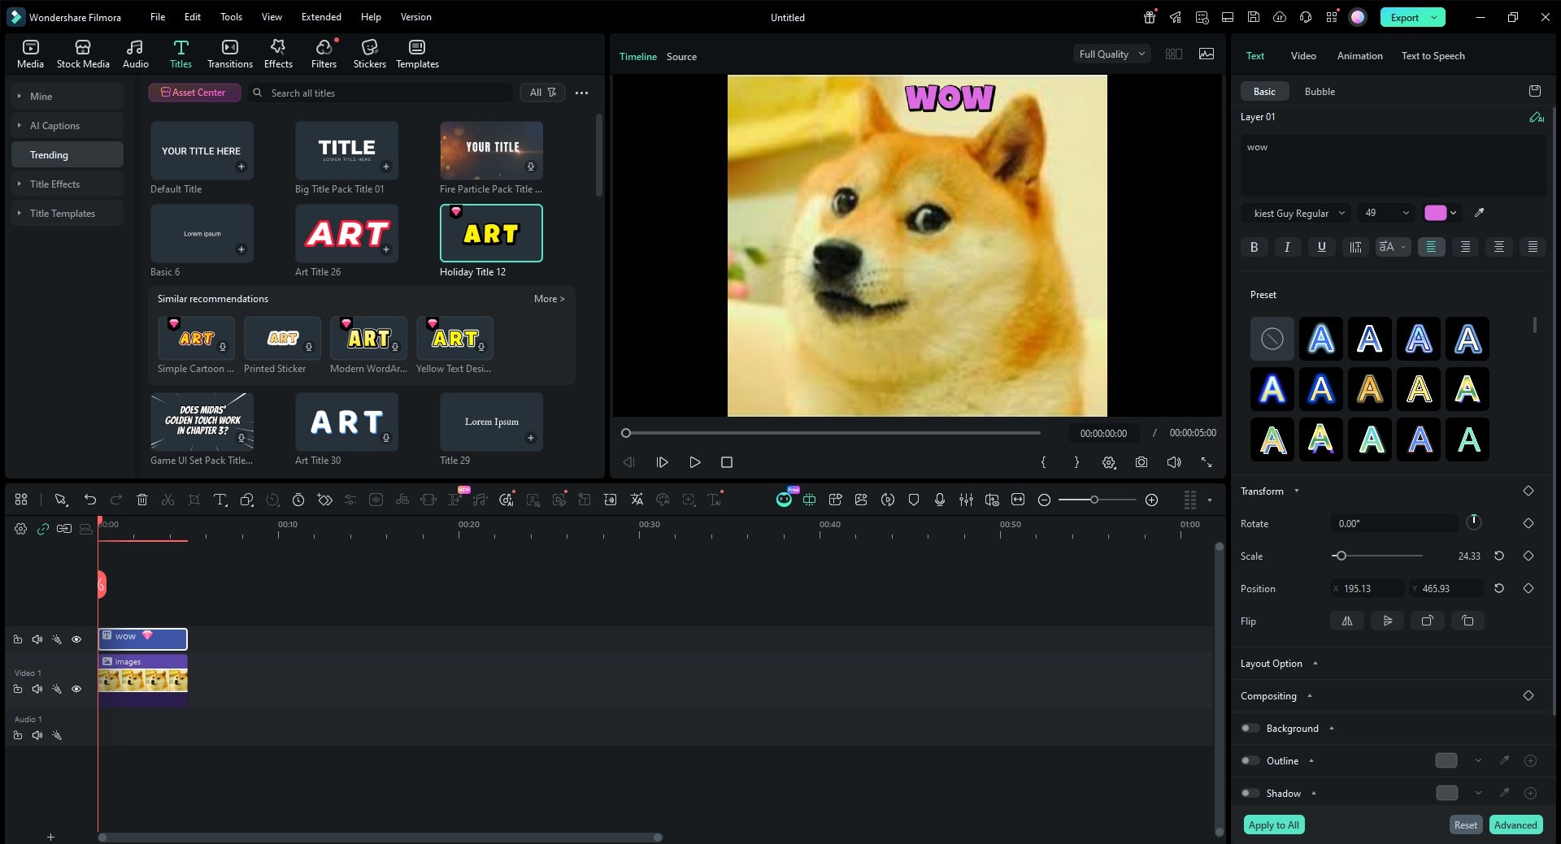The height and width of the screenshot is (844, 1561).
Task: Open the Full Quality dropdown
Action: click(1111, 54)
